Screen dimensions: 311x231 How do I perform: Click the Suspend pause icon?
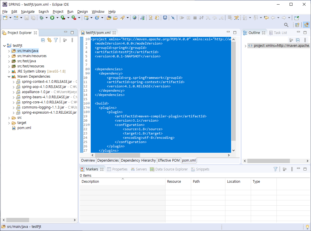pos(188,18)
